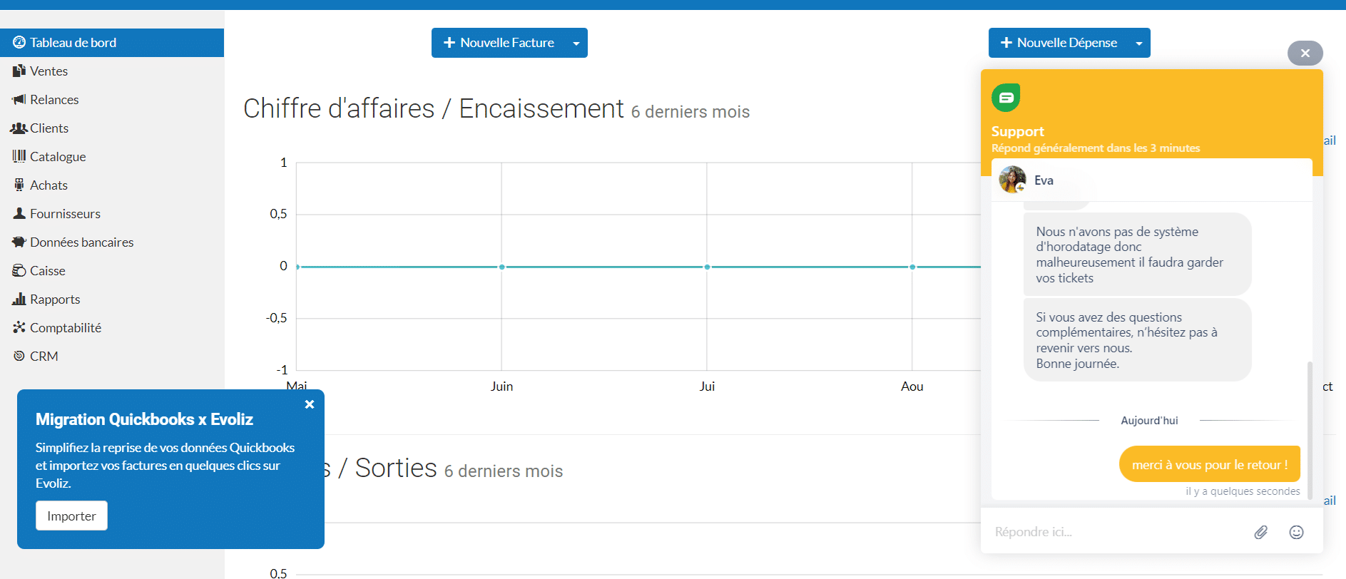Screen dimensions: 1346x579
Task: Click the Caisse coins icon
Action: point(19,270)
